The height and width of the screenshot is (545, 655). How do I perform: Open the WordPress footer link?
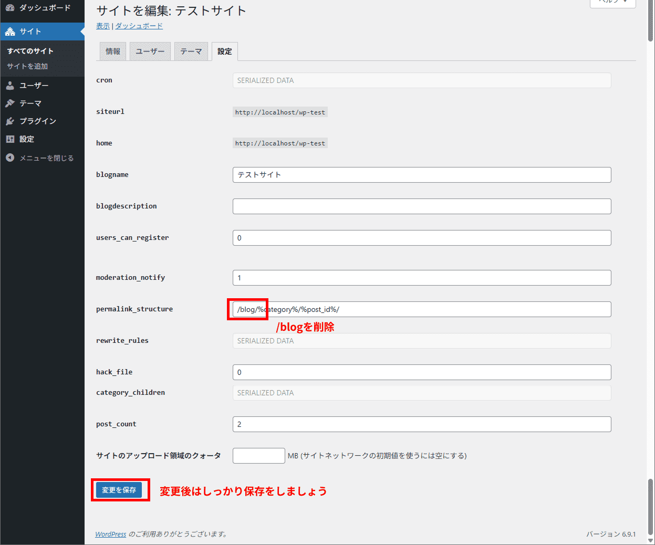(x=110, y=534)
